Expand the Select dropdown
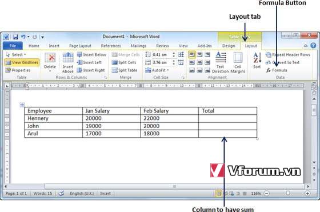This screenshot has width=320, height=212. (16, 55)
